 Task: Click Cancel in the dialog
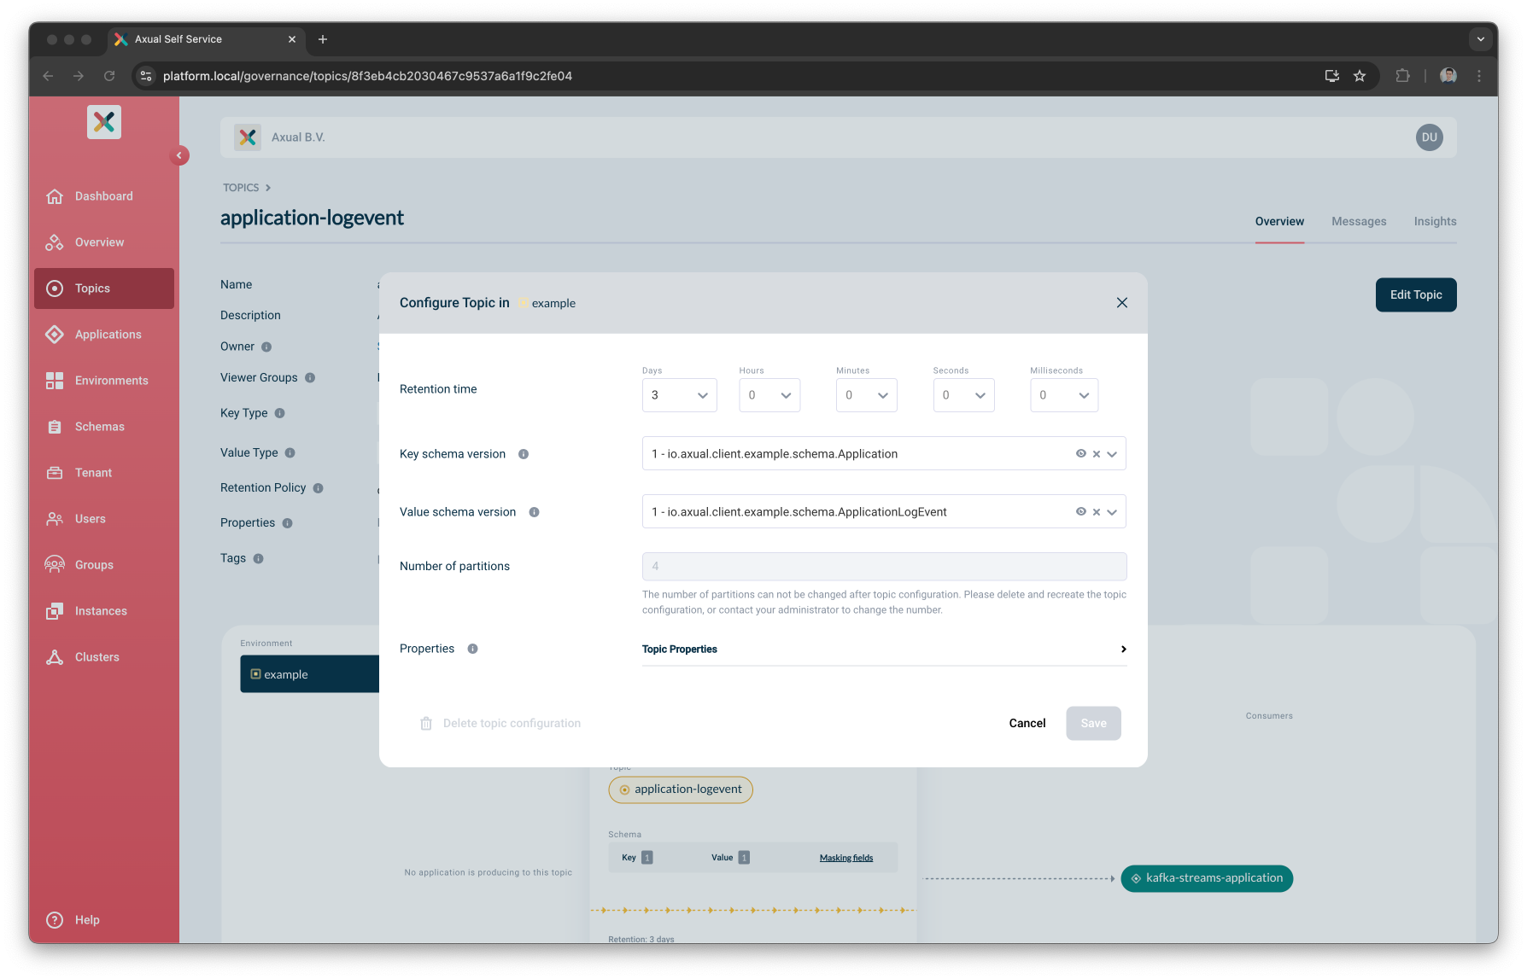pyautogui.click(x=1027, y=723)
